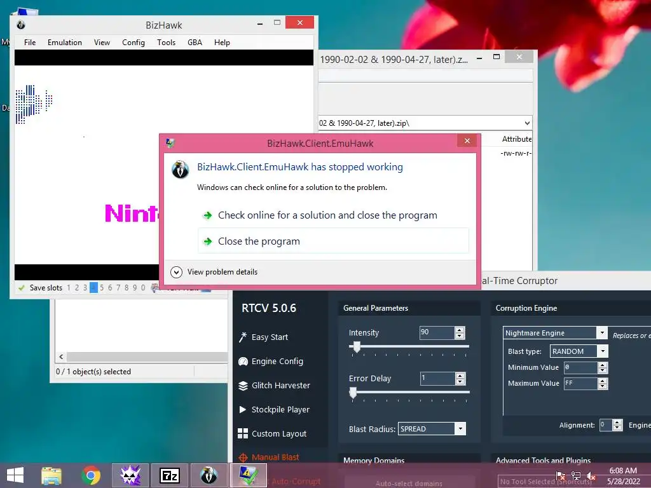Launch Chrome from the taskbar
The height and width of the screenshot is (488, 651).
point(91,475)
